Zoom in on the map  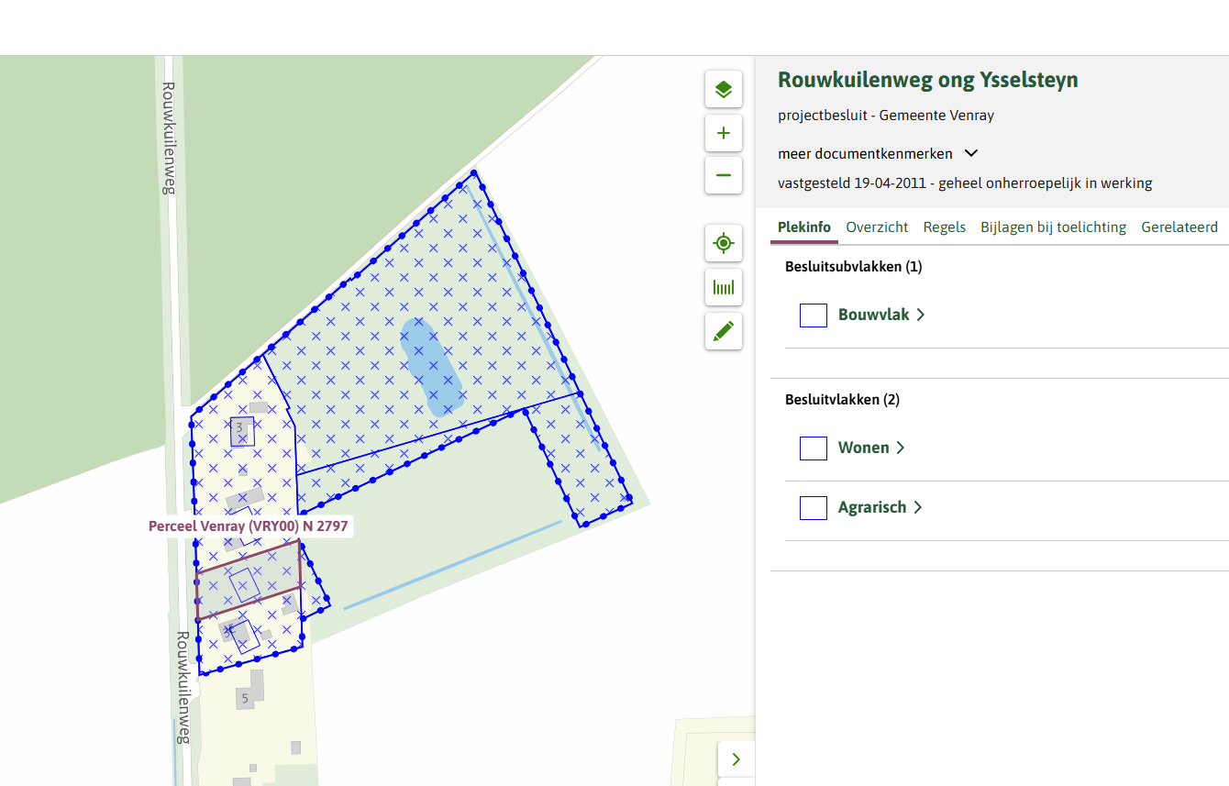723,133
